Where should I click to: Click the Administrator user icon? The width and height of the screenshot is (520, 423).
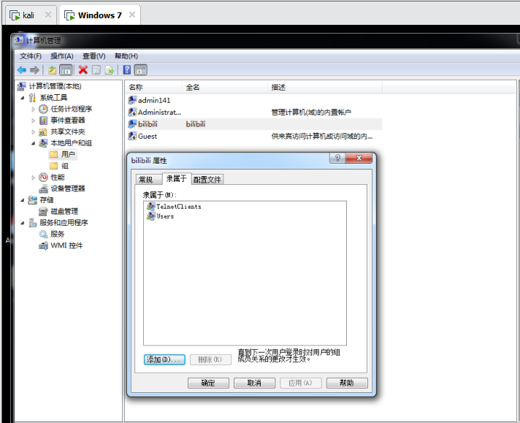pos(132,112)
